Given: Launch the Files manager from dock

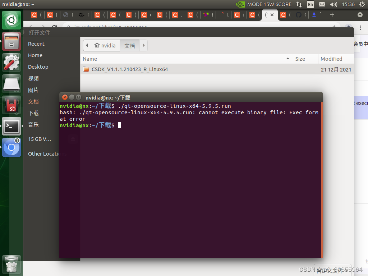Looking at the screenshot, I should click(x=11, y=41).
